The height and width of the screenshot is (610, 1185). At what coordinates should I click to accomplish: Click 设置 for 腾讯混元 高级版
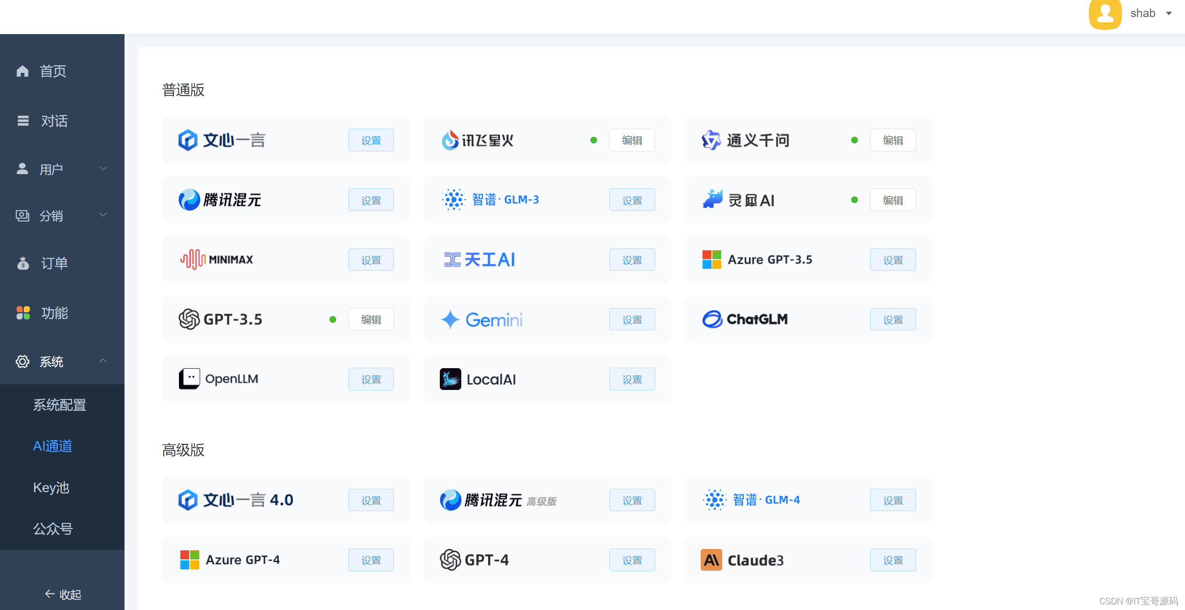point(632,500)
